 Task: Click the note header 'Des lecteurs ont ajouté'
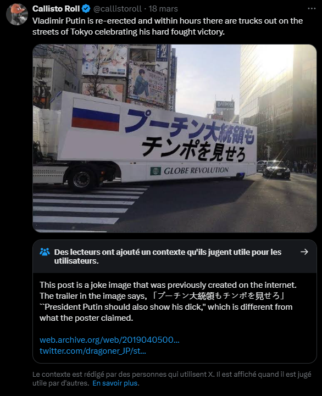(168, 256)
